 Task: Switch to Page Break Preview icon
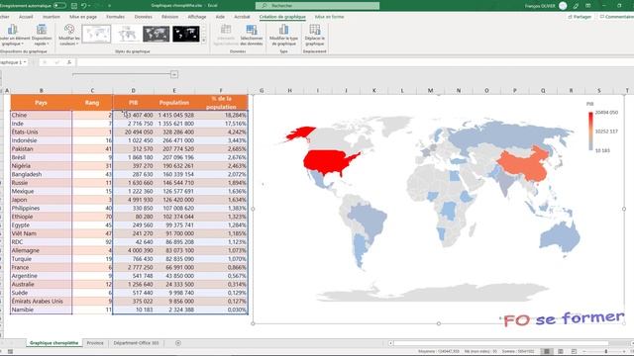tap(574, 351)
